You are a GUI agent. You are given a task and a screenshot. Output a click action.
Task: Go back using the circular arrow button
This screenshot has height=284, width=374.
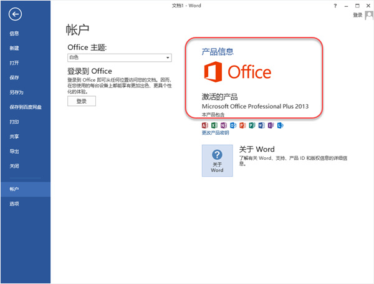(x=15, y=14)
